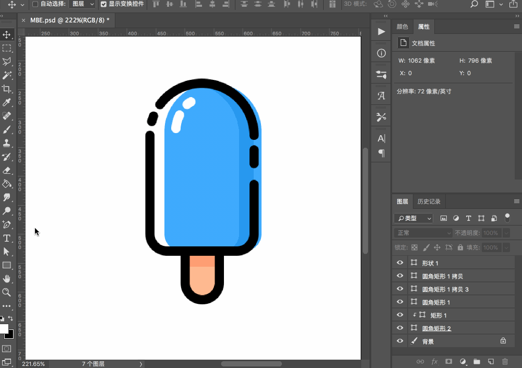Hide the 圆角矩形 1 拷贝 3 layer
522x368 pixels.
[x=400, y=289]
